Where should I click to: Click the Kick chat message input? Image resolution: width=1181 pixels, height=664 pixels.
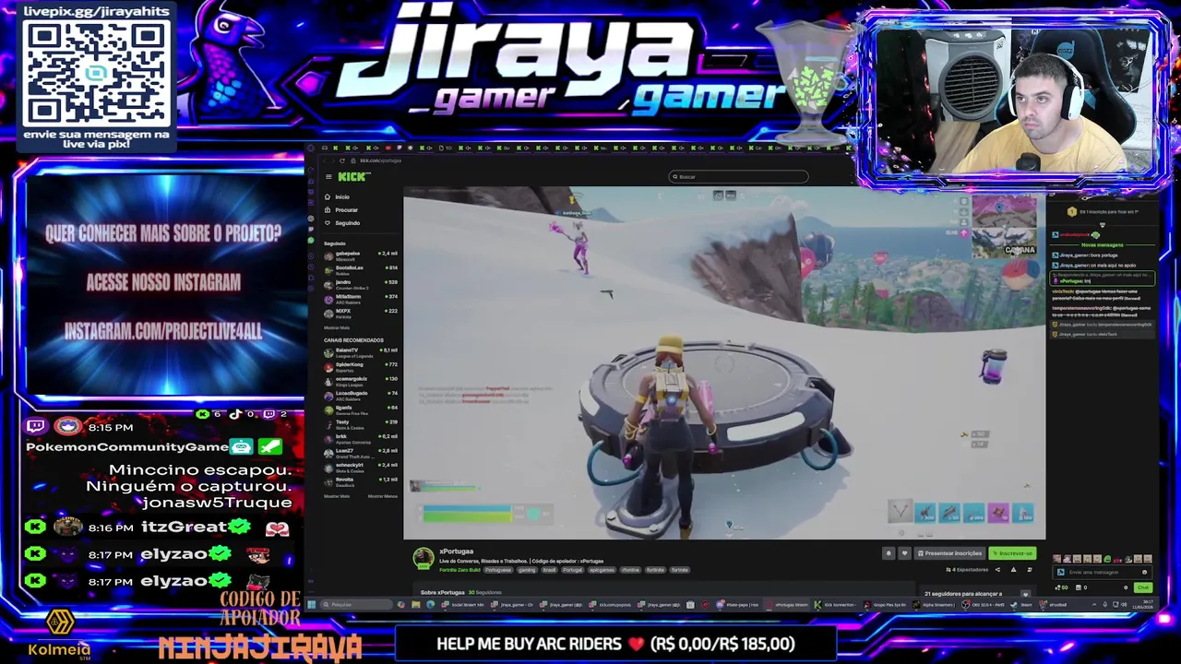point(1103,572)
